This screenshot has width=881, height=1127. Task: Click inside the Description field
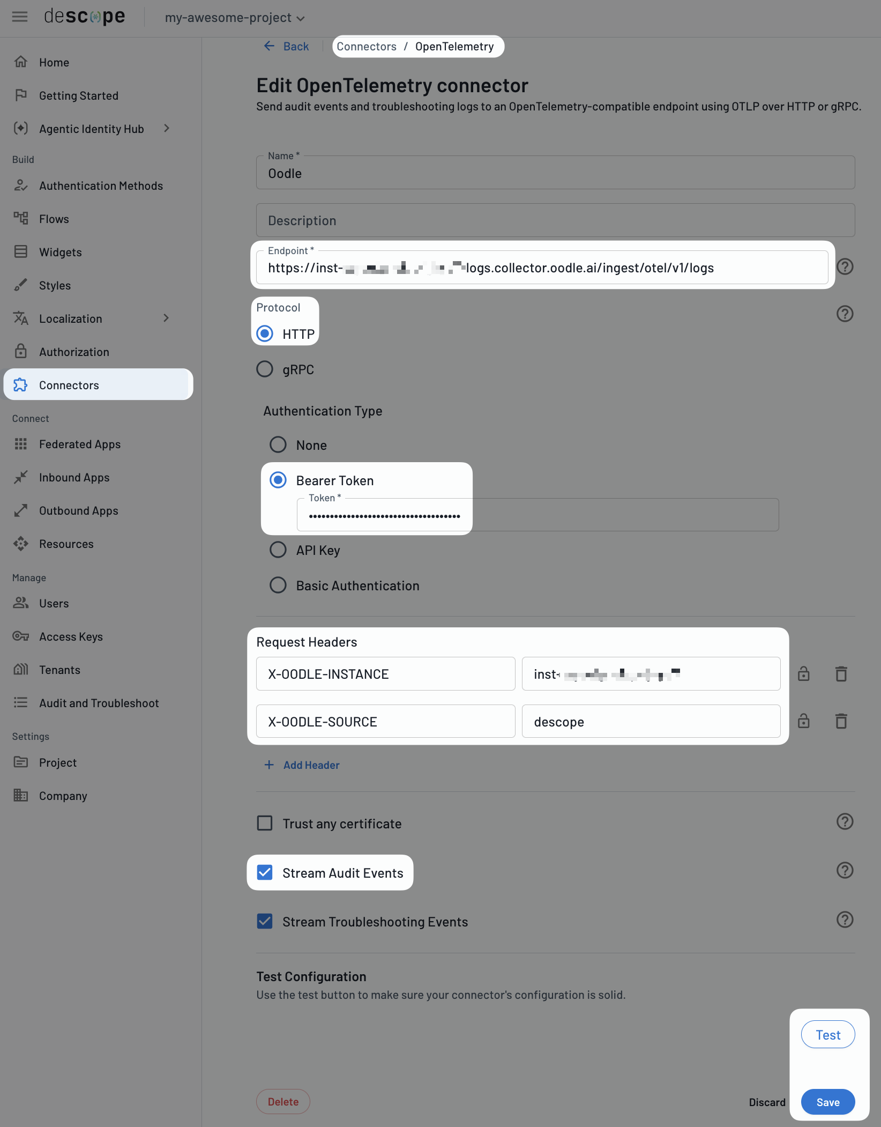pos(555,220)
